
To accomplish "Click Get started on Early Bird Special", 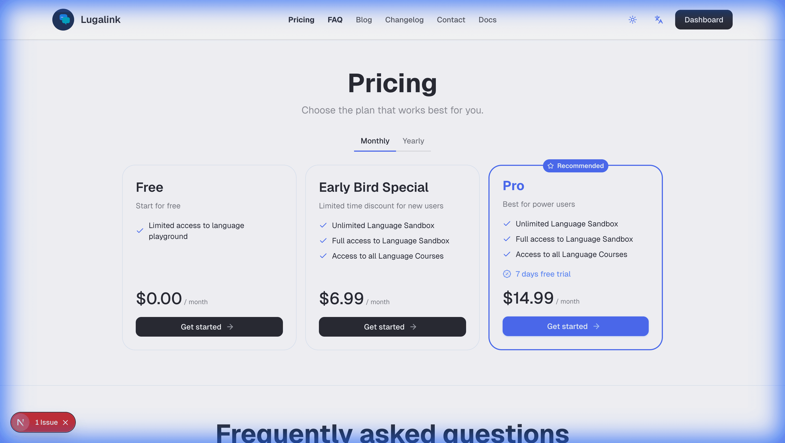I will coord(392,327).
